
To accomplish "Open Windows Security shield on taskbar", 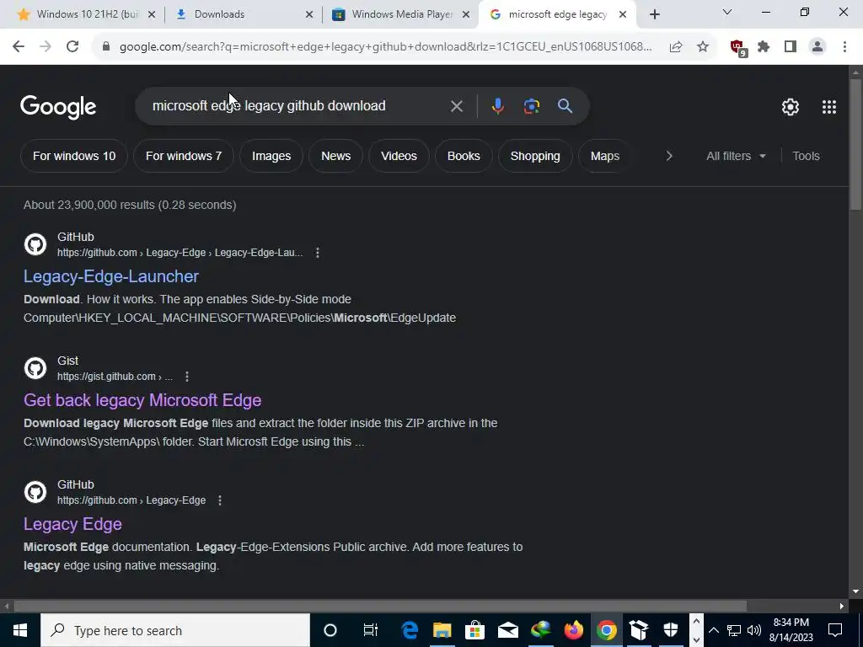I will (x=671, y=630).
